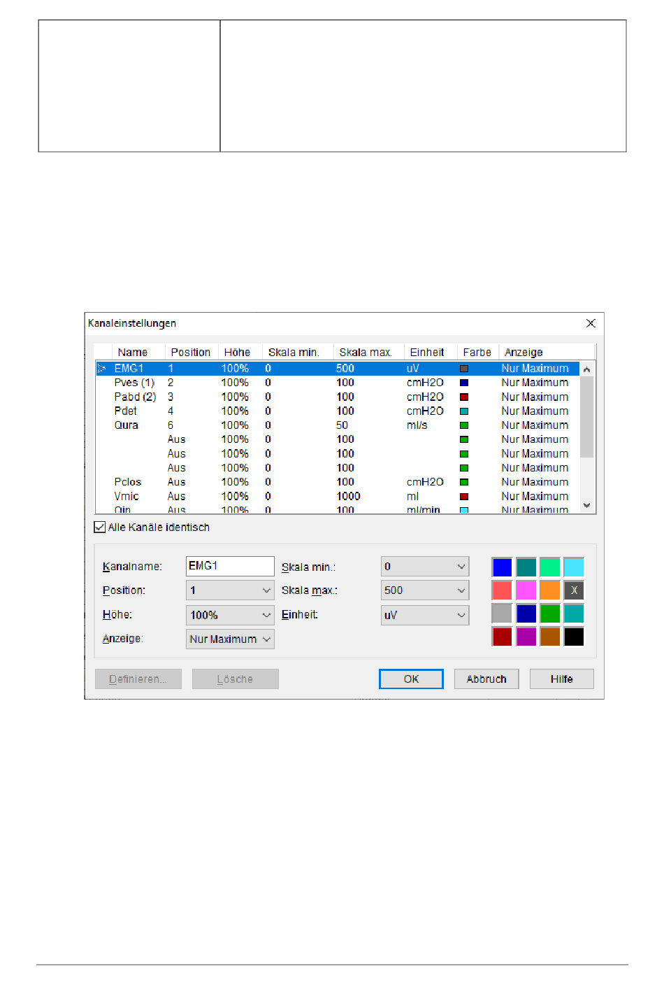The height and width of the screenshot is (985, 664).
Task: Pick the purple color swatch
Action: pyautogui.click(x=526, y=637)
